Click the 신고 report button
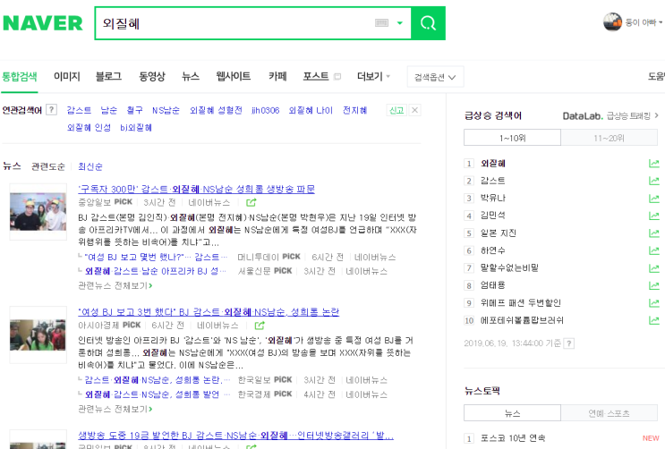 click(x=396, y=110)
